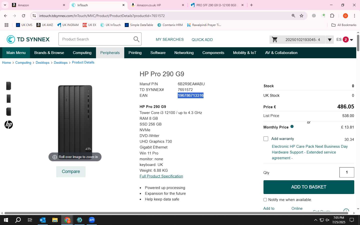This screenshot has width=360, height=225.
Task: Open the tab search dropdown arrow
Action: tap(5, 5)
